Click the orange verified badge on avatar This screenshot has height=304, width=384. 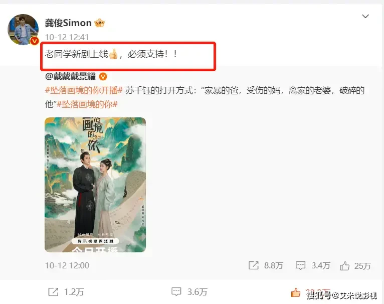click(34, 41)
